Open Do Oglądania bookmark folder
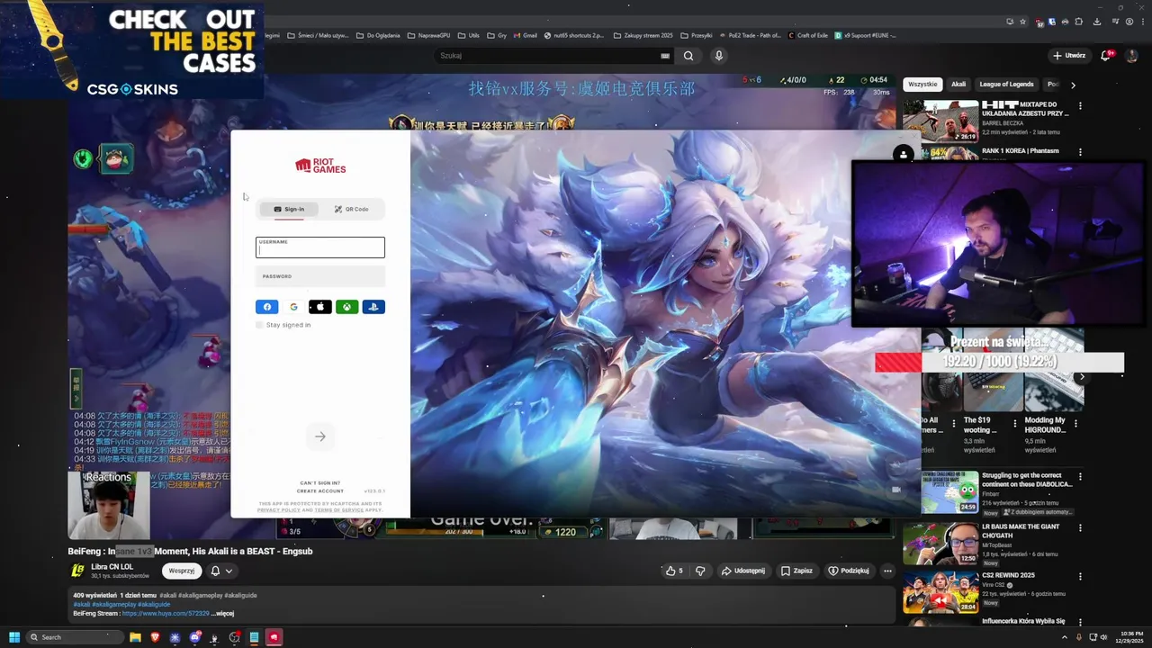Image resolution: width=1152 pixels, height=648 pixels. (378, 35)
